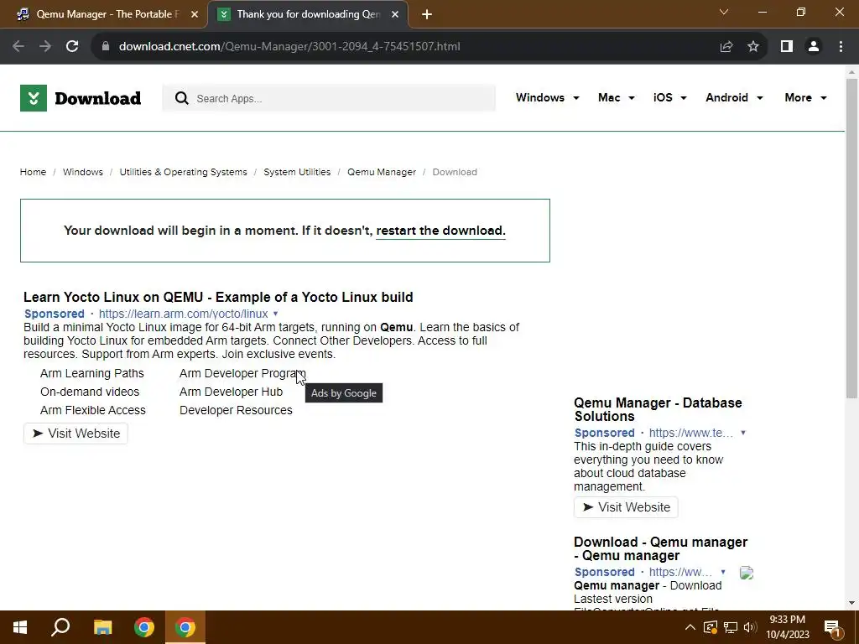Open the taskbar clock and date
Viewport: 859px width, 644px height.
(x=788, y=627)
